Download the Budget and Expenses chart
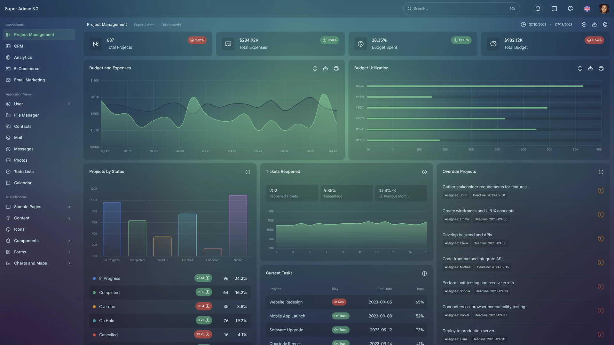614x345 pixels. click(326, 68)
